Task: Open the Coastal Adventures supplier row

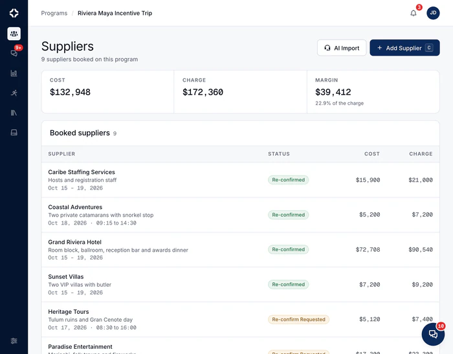Action: (x=240, y=215)
